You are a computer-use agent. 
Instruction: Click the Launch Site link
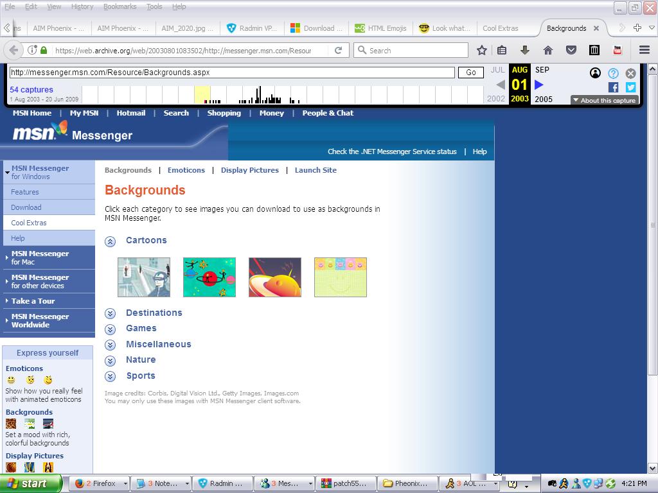316,170
